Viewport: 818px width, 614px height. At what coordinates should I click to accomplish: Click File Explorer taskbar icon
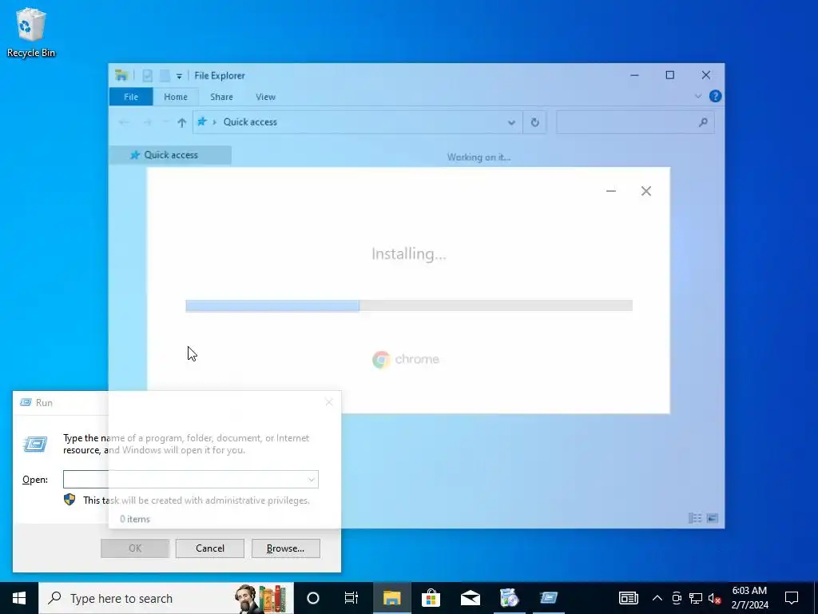(391, 598)
